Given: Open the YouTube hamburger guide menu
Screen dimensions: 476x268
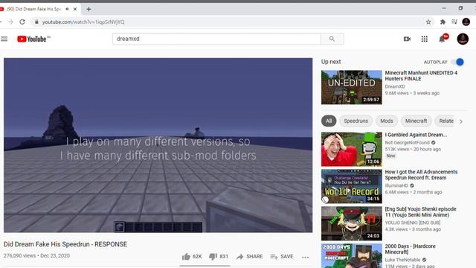Looking at the screenshot, I should click(4, 39).
